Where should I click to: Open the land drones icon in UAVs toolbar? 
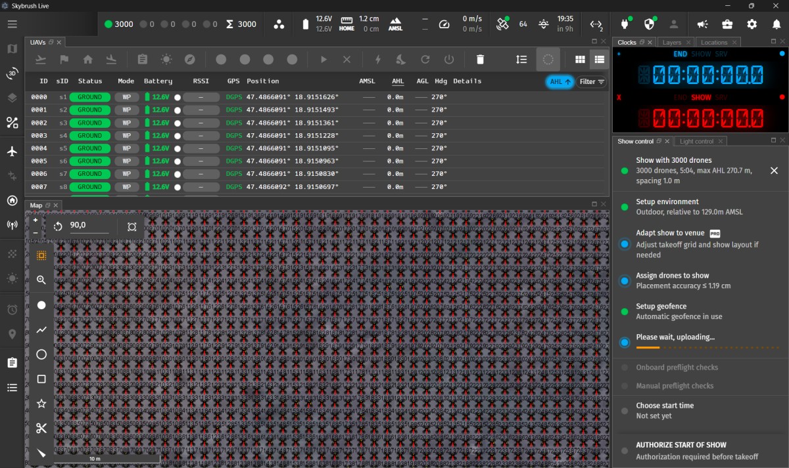pyautogui.click(x=111, y=59)
